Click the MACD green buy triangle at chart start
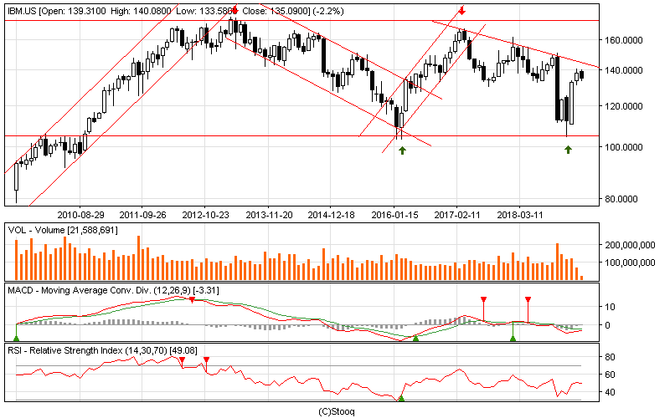This screenshot has width=670, height=418. [x=16, y=339]
